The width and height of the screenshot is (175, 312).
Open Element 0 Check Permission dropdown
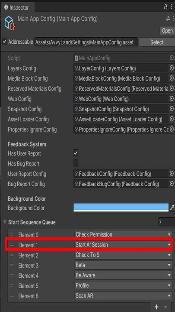pyautogui.click(x=124, y=234)
